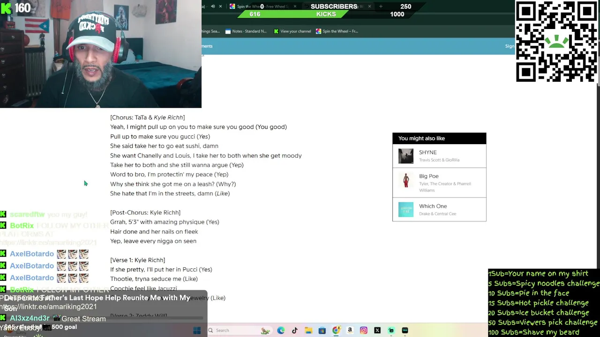600x337 pixels.
Task: Click Al3xz4nd3r username in chat overlay
Action: (x=30, y=318)
